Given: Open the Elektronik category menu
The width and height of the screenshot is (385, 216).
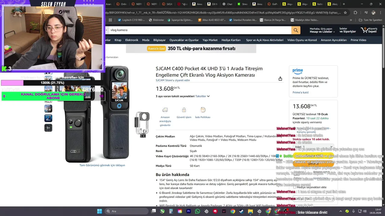Looking at the screenshot, I should [132, 40].
